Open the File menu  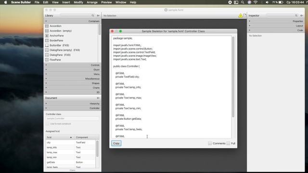[x=37, y=2]
